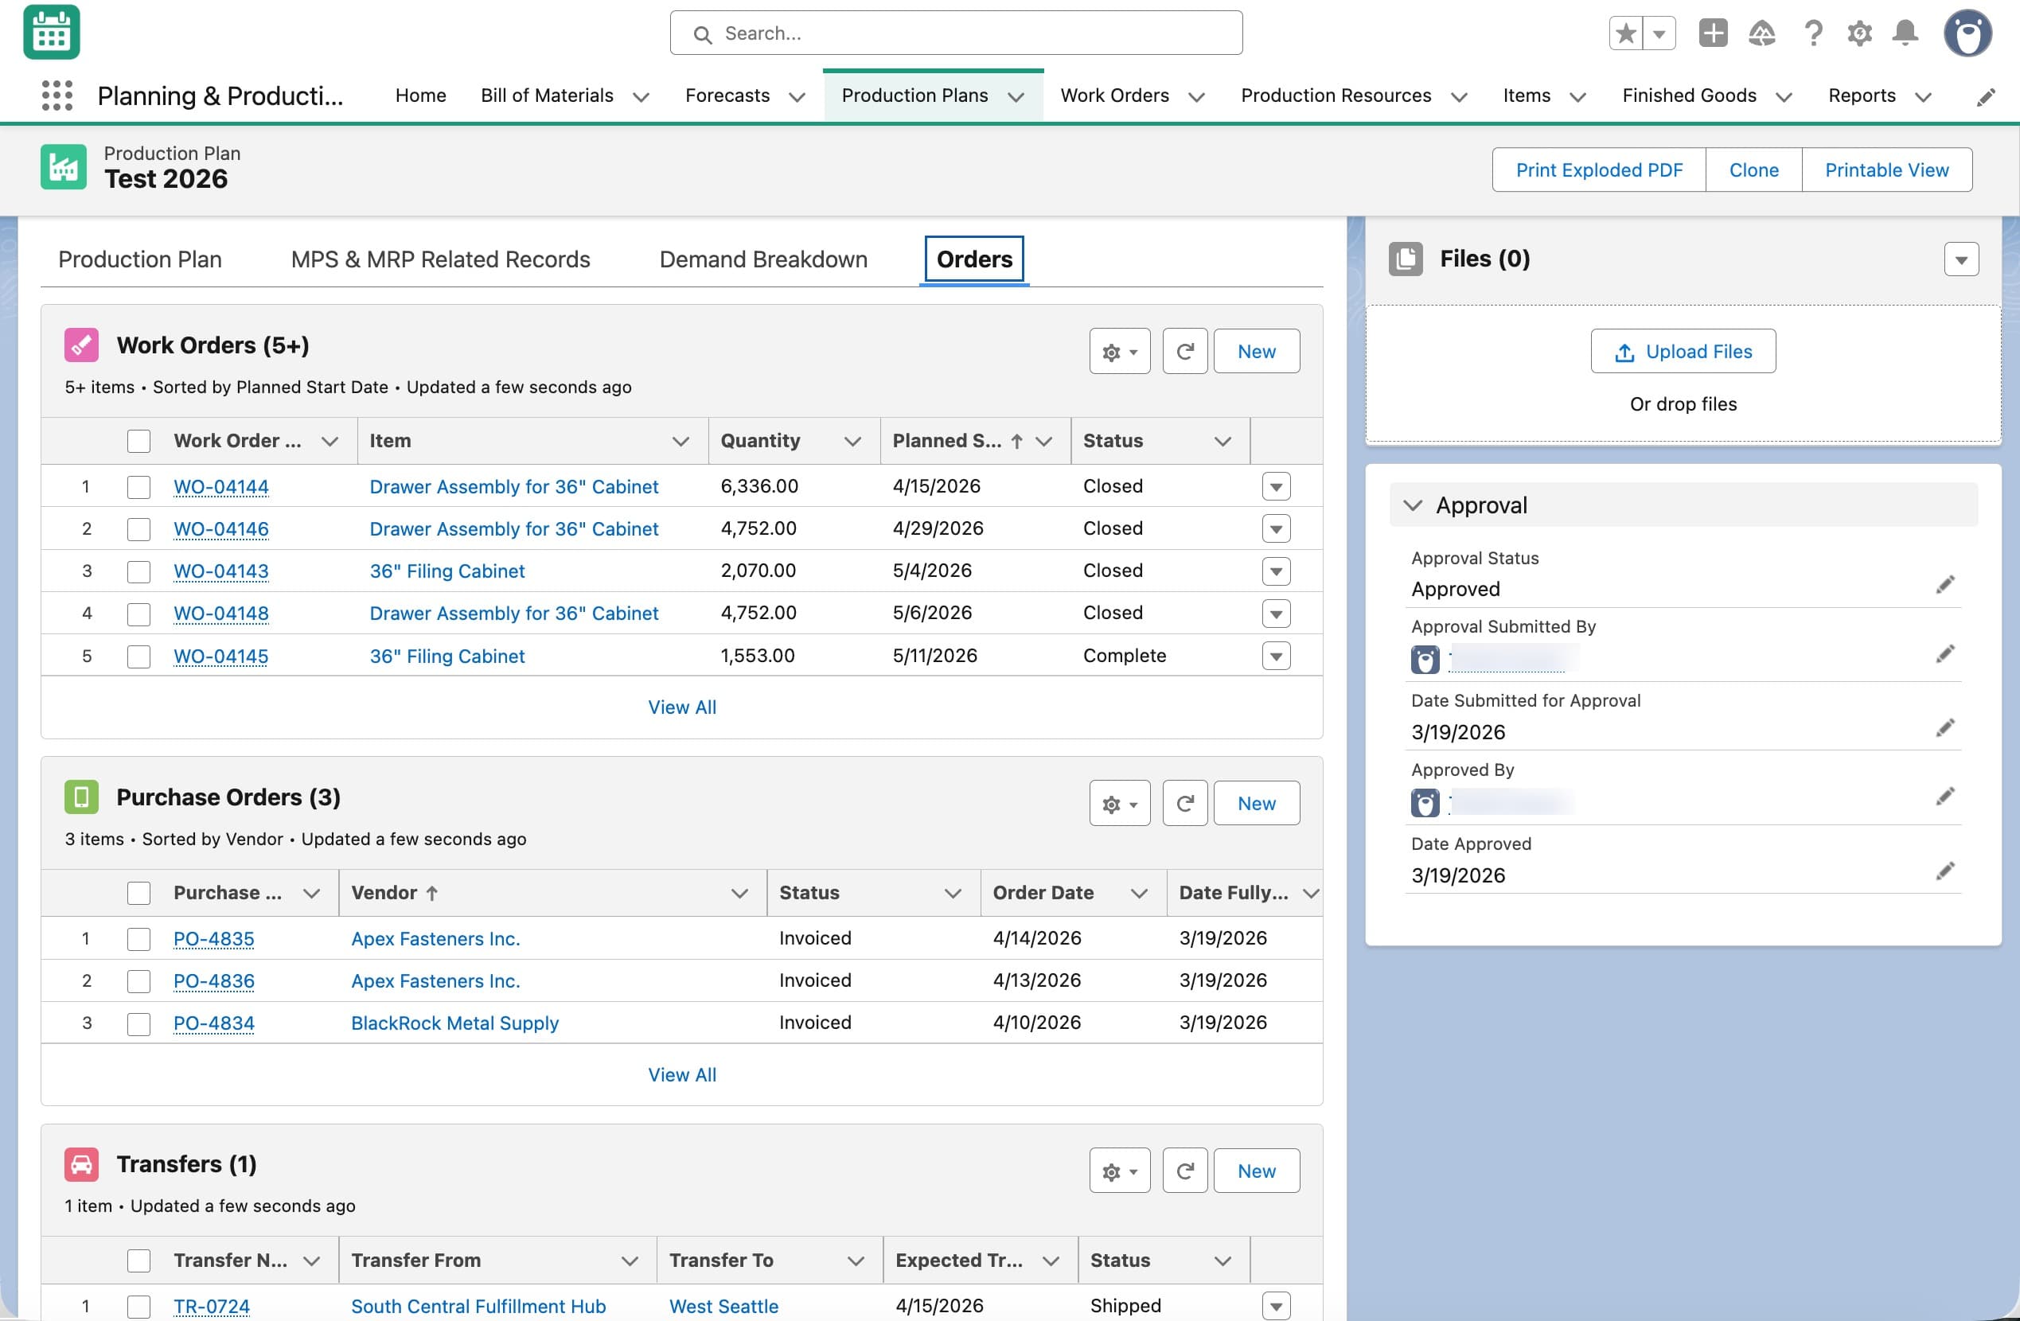Open the Notifications bell
Screen dimensions: 2020x1321
(x=1905, y=33)
